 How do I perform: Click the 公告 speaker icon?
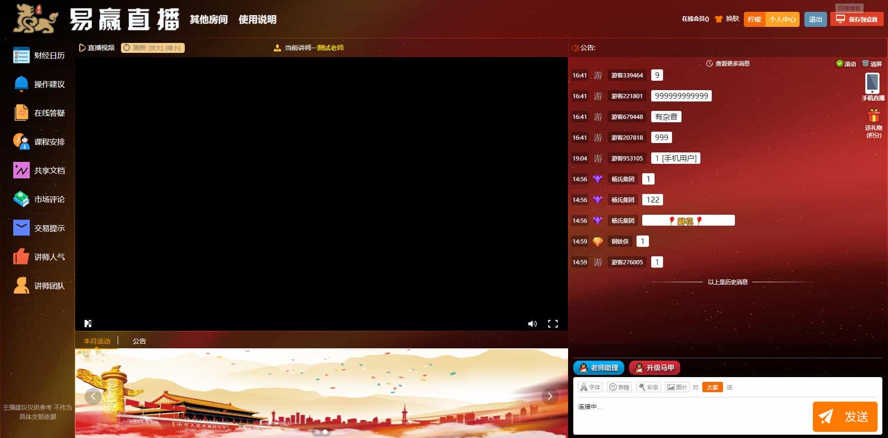pos(575,48)
